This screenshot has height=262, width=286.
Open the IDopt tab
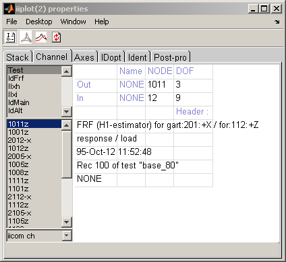(111, 57)
